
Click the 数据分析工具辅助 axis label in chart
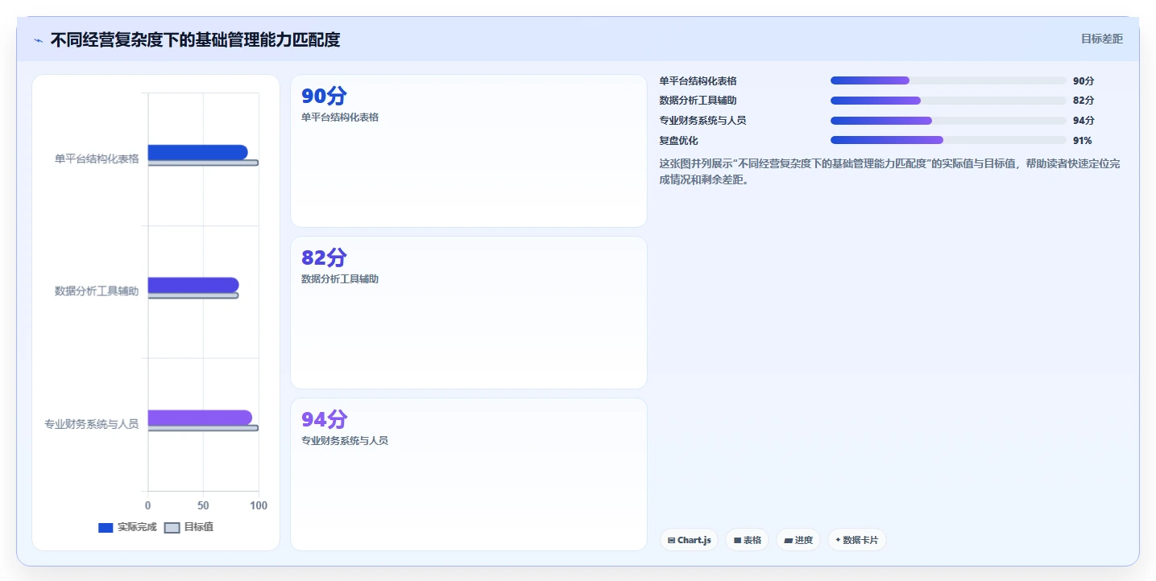(97, 291)
